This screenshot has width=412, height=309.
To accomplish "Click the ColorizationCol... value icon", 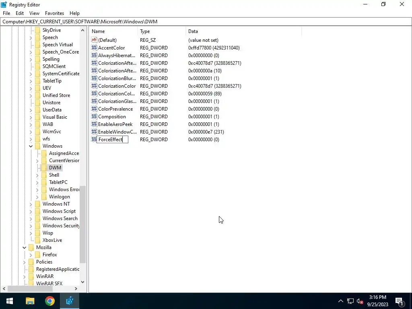I will tap(94, 93).
